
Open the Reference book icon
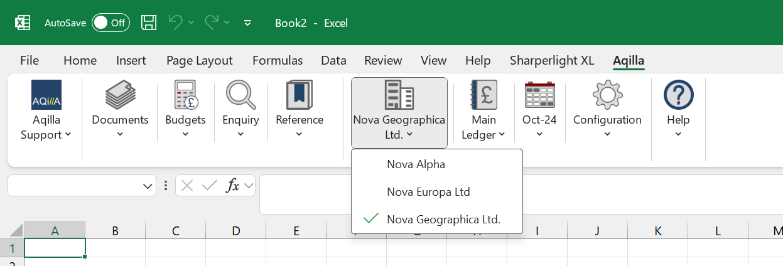299,95
